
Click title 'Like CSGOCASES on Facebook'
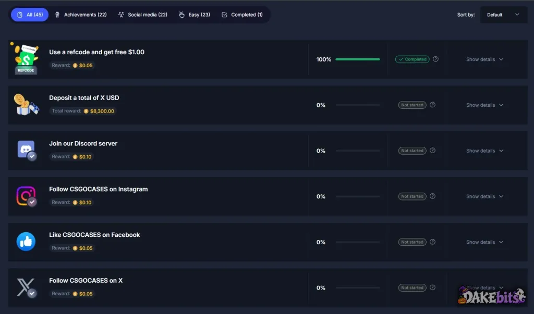[x=94, y=235]
